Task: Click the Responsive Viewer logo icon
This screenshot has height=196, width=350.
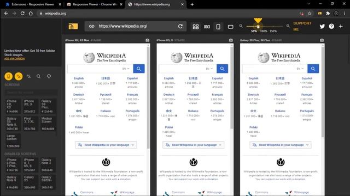Action: 73,26
